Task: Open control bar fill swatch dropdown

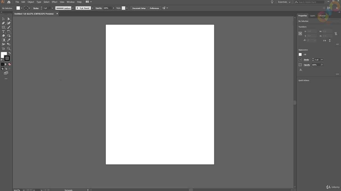Action: [22, 8]
